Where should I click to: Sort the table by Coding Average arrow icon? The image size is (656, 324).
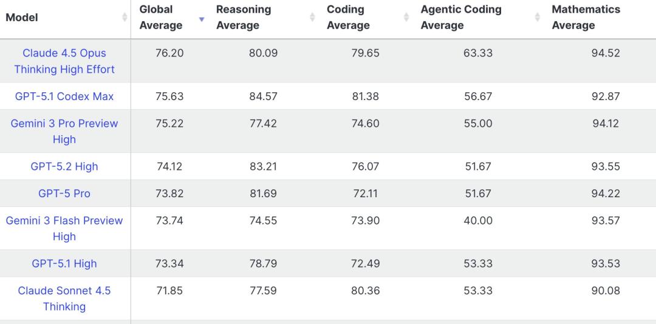pos(406,18)
